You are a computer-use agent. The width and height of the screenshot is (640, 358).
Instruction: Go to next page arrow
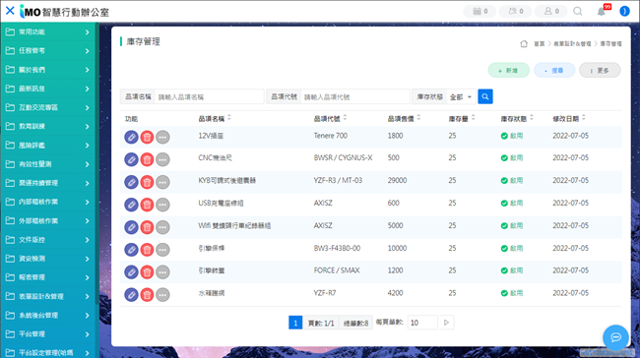[446, 323]
